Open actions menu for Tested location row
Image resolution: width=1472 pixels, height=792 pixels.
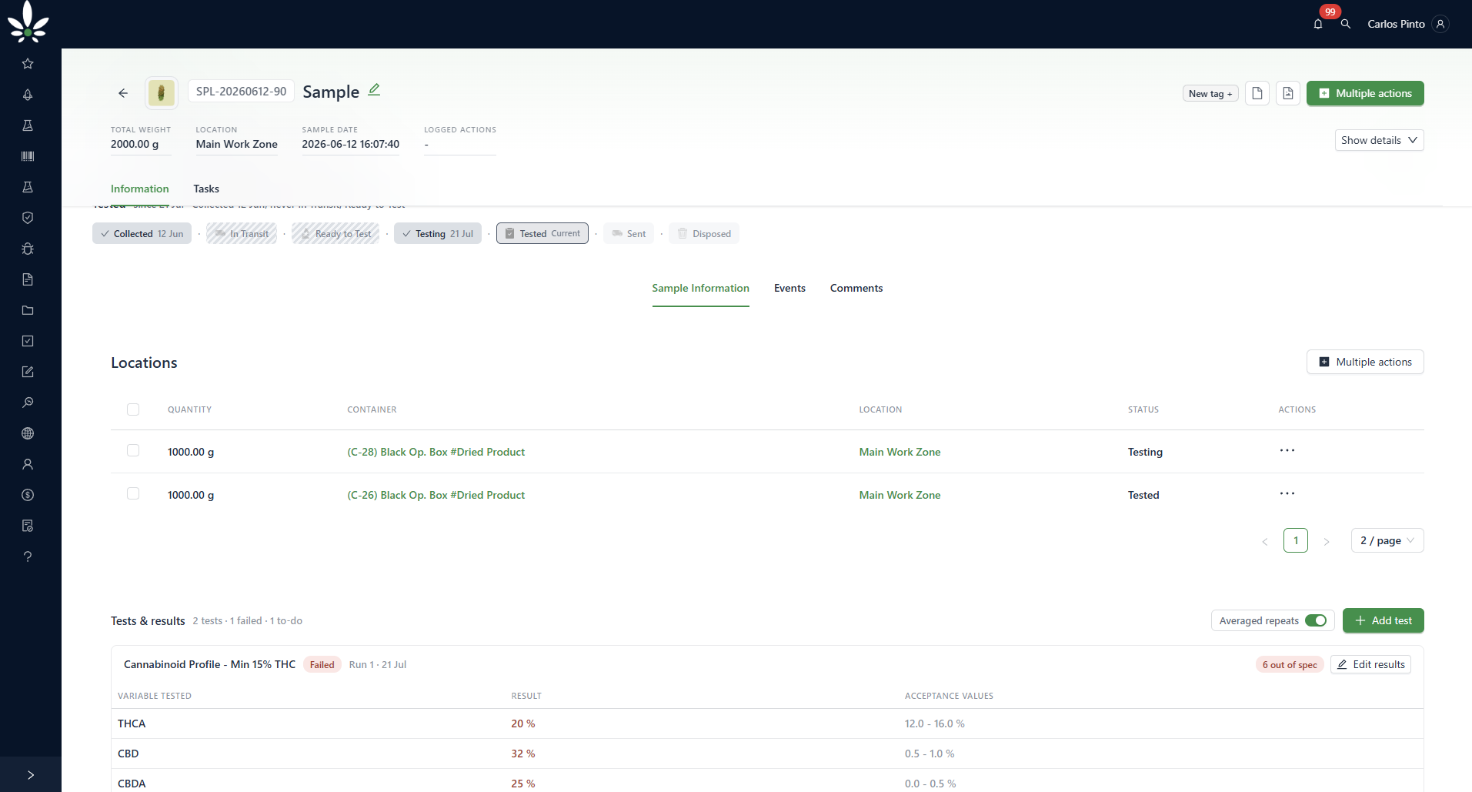coord(1287,494)
